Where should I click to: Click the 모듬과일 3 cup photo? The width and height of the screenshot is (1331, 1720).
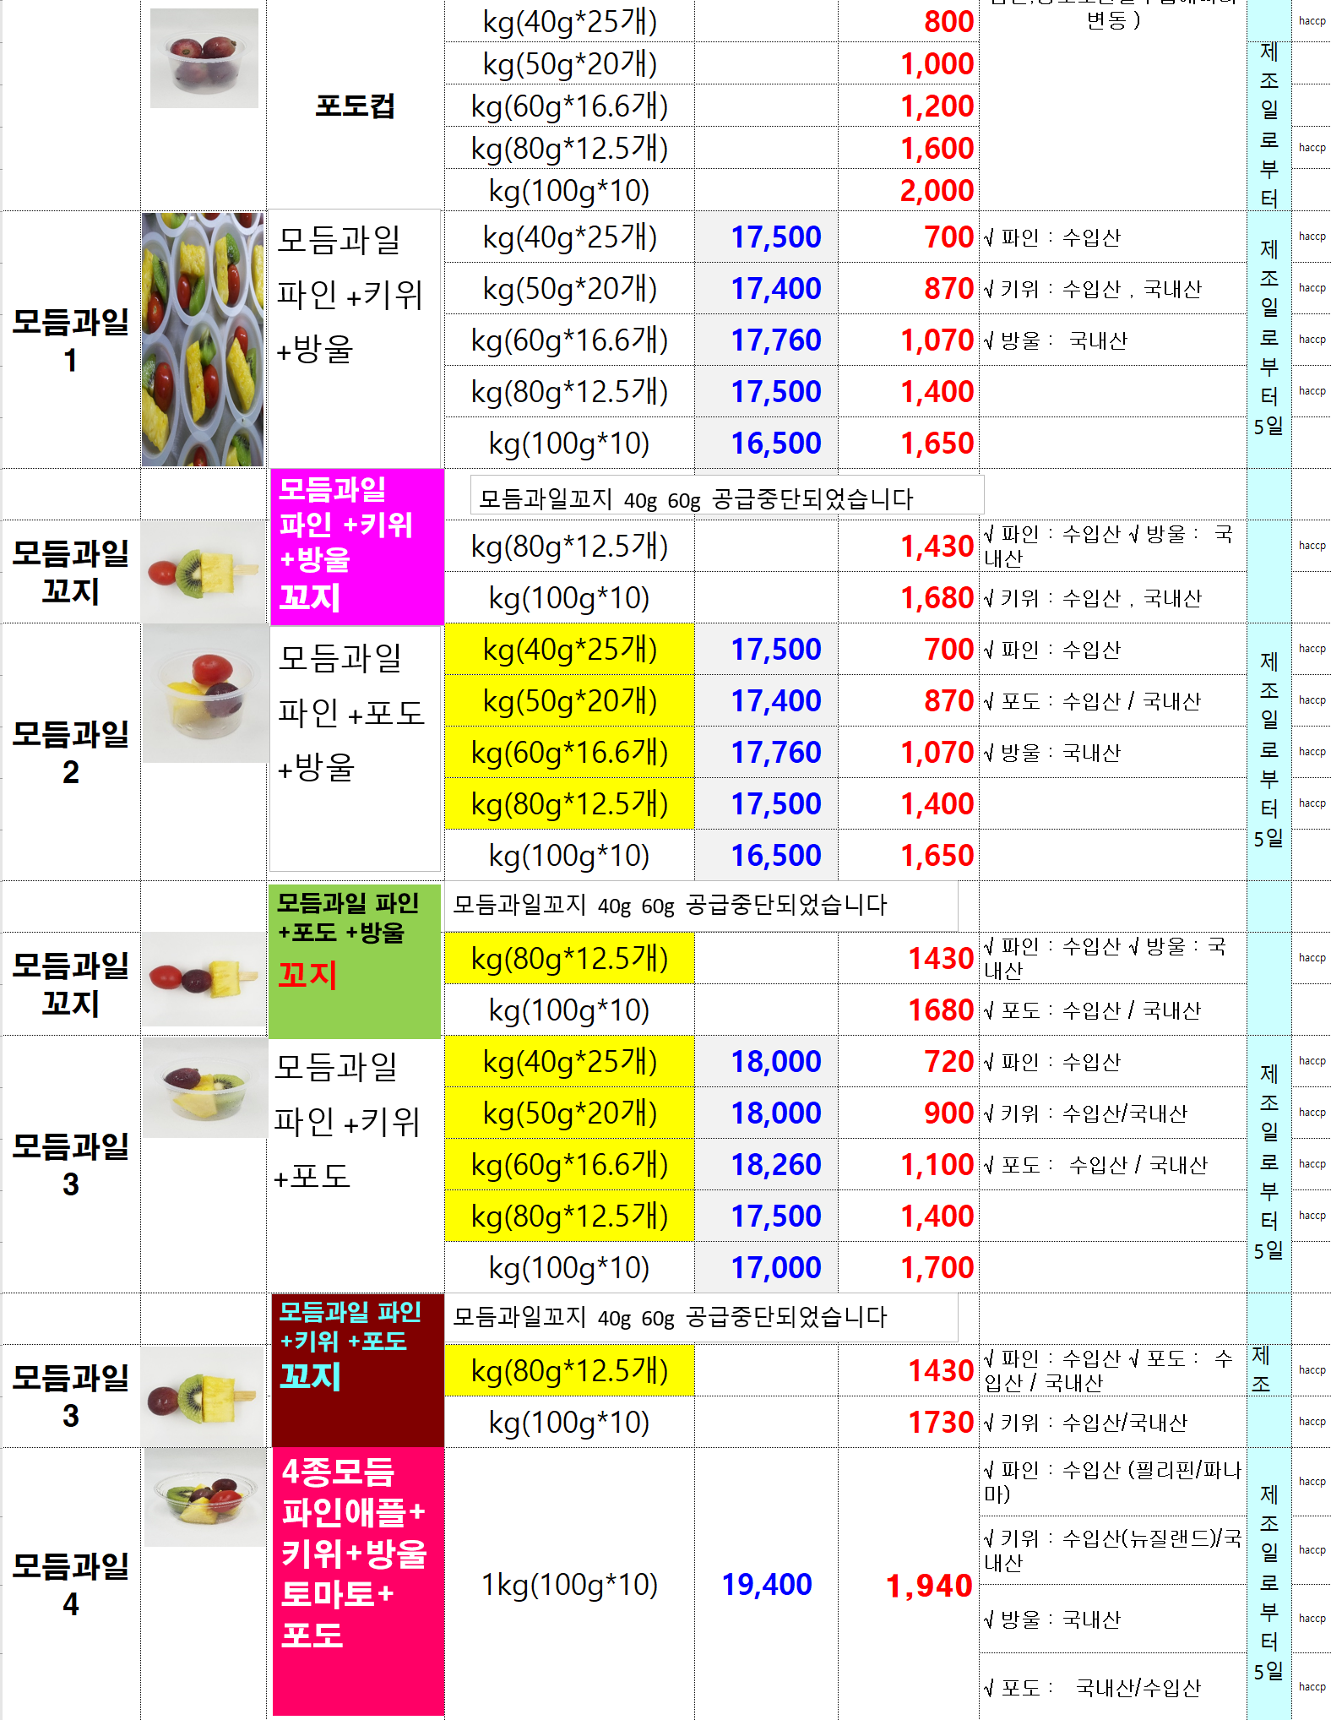pyautogui.click(x=204, y=1088)
